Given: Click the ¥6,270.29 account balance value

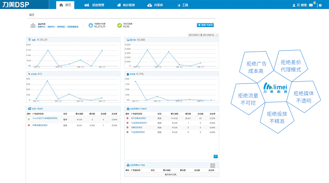Looking at the screenshot, I should pos(100,27).
